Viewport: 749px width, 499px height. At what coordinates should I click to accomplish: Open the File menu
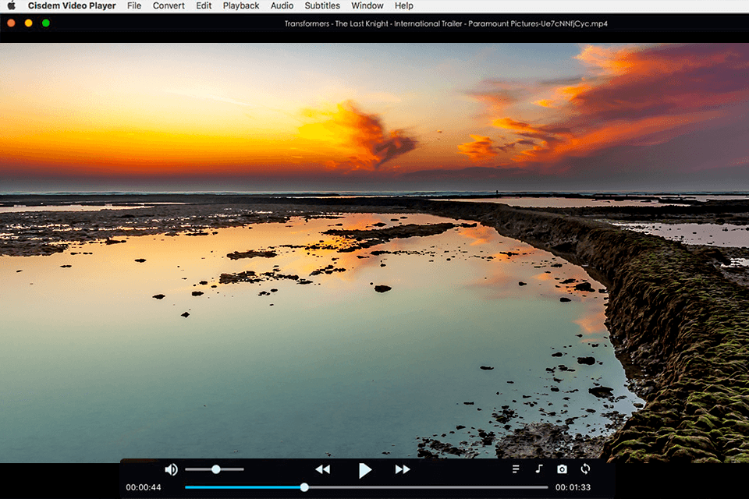tap(134, 5)
